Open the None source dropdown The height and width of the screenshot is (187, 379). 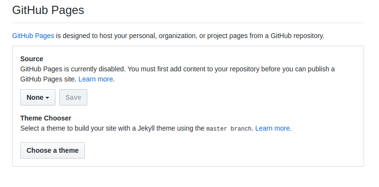[x=38, y=97]
